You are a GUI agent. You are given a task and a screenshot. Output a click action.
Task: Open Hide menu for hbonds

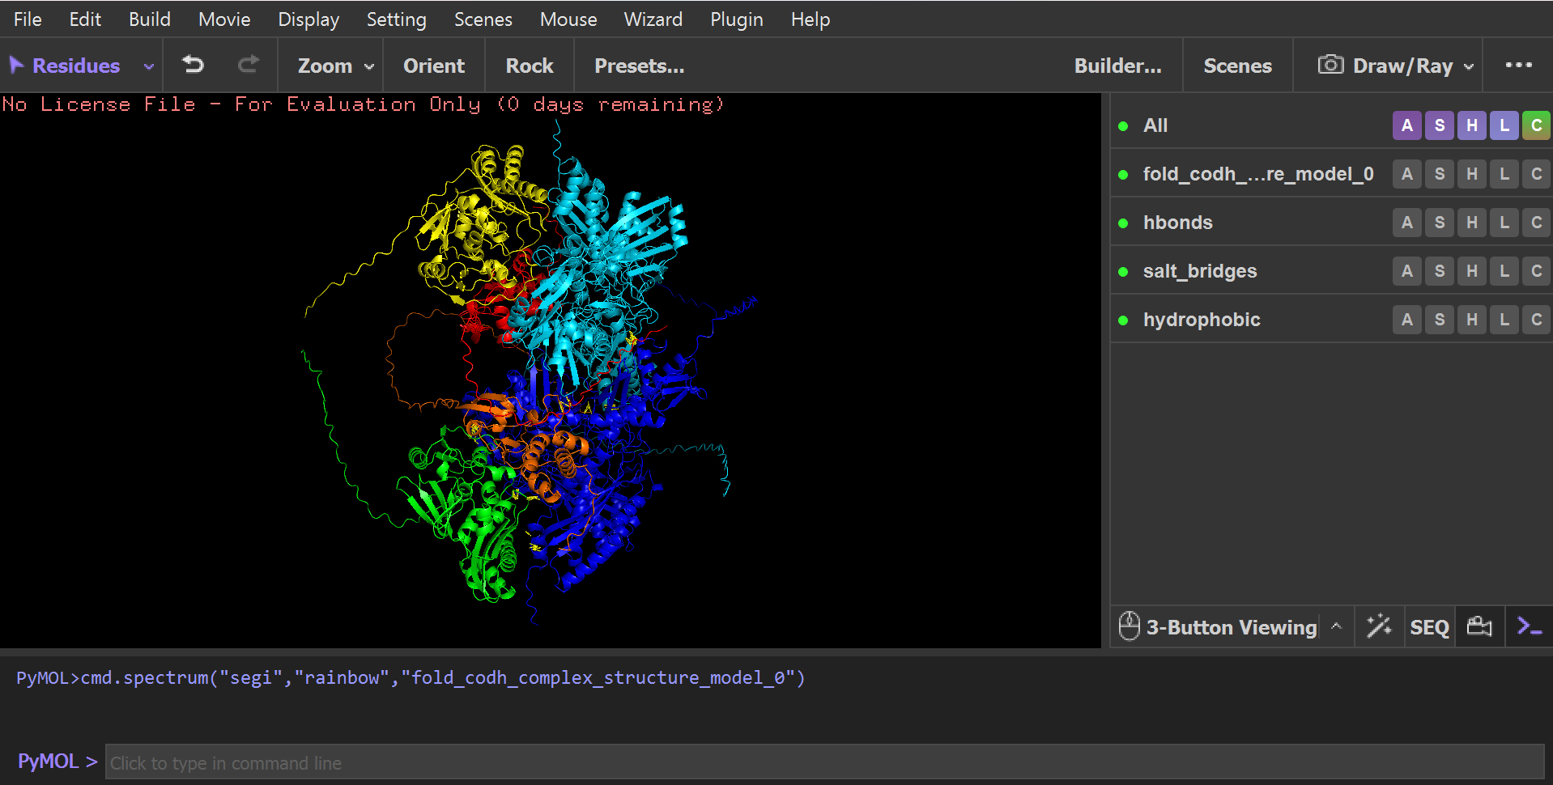(1472, 223)
